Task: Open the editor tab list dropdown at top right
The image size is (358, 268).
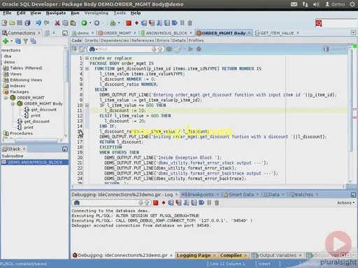Action: pos(353,33)
